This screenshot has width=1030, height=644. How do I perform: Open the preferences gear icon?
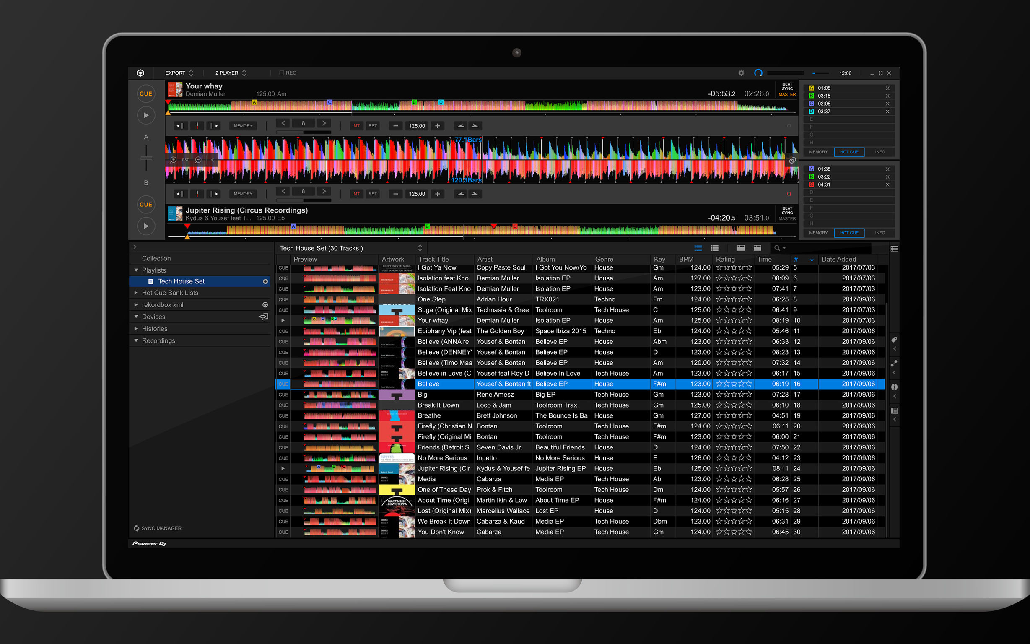tap(741, 73)
